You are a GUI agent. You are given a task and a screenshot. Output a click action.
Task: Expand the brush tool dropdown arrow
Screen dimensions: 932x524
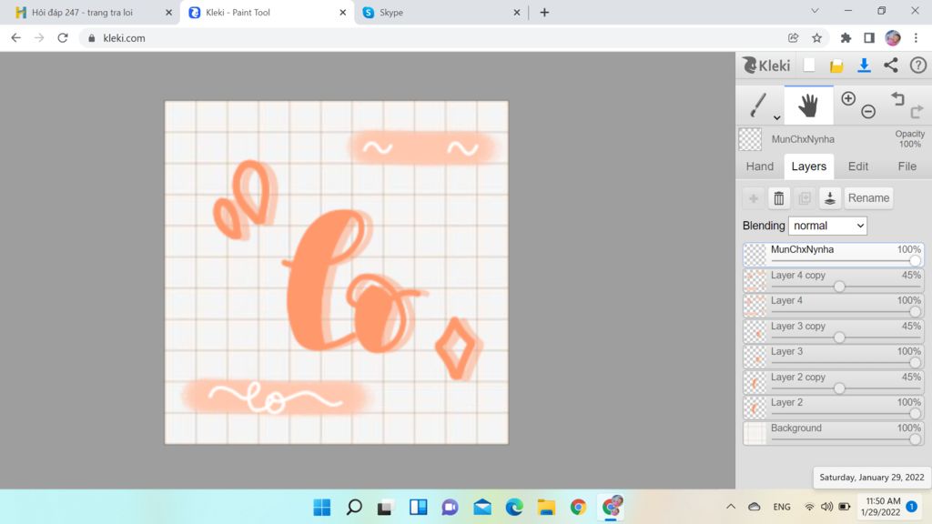point(777,117)
